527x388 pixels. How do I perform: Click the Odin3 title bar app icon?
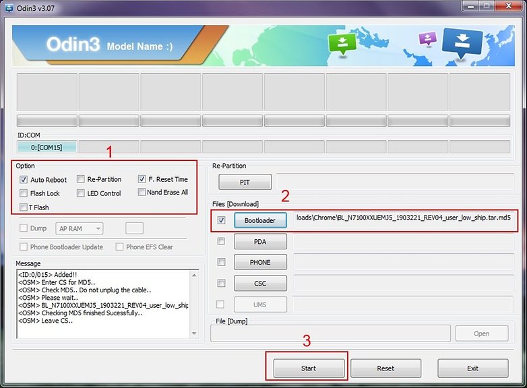coord(8,7)
